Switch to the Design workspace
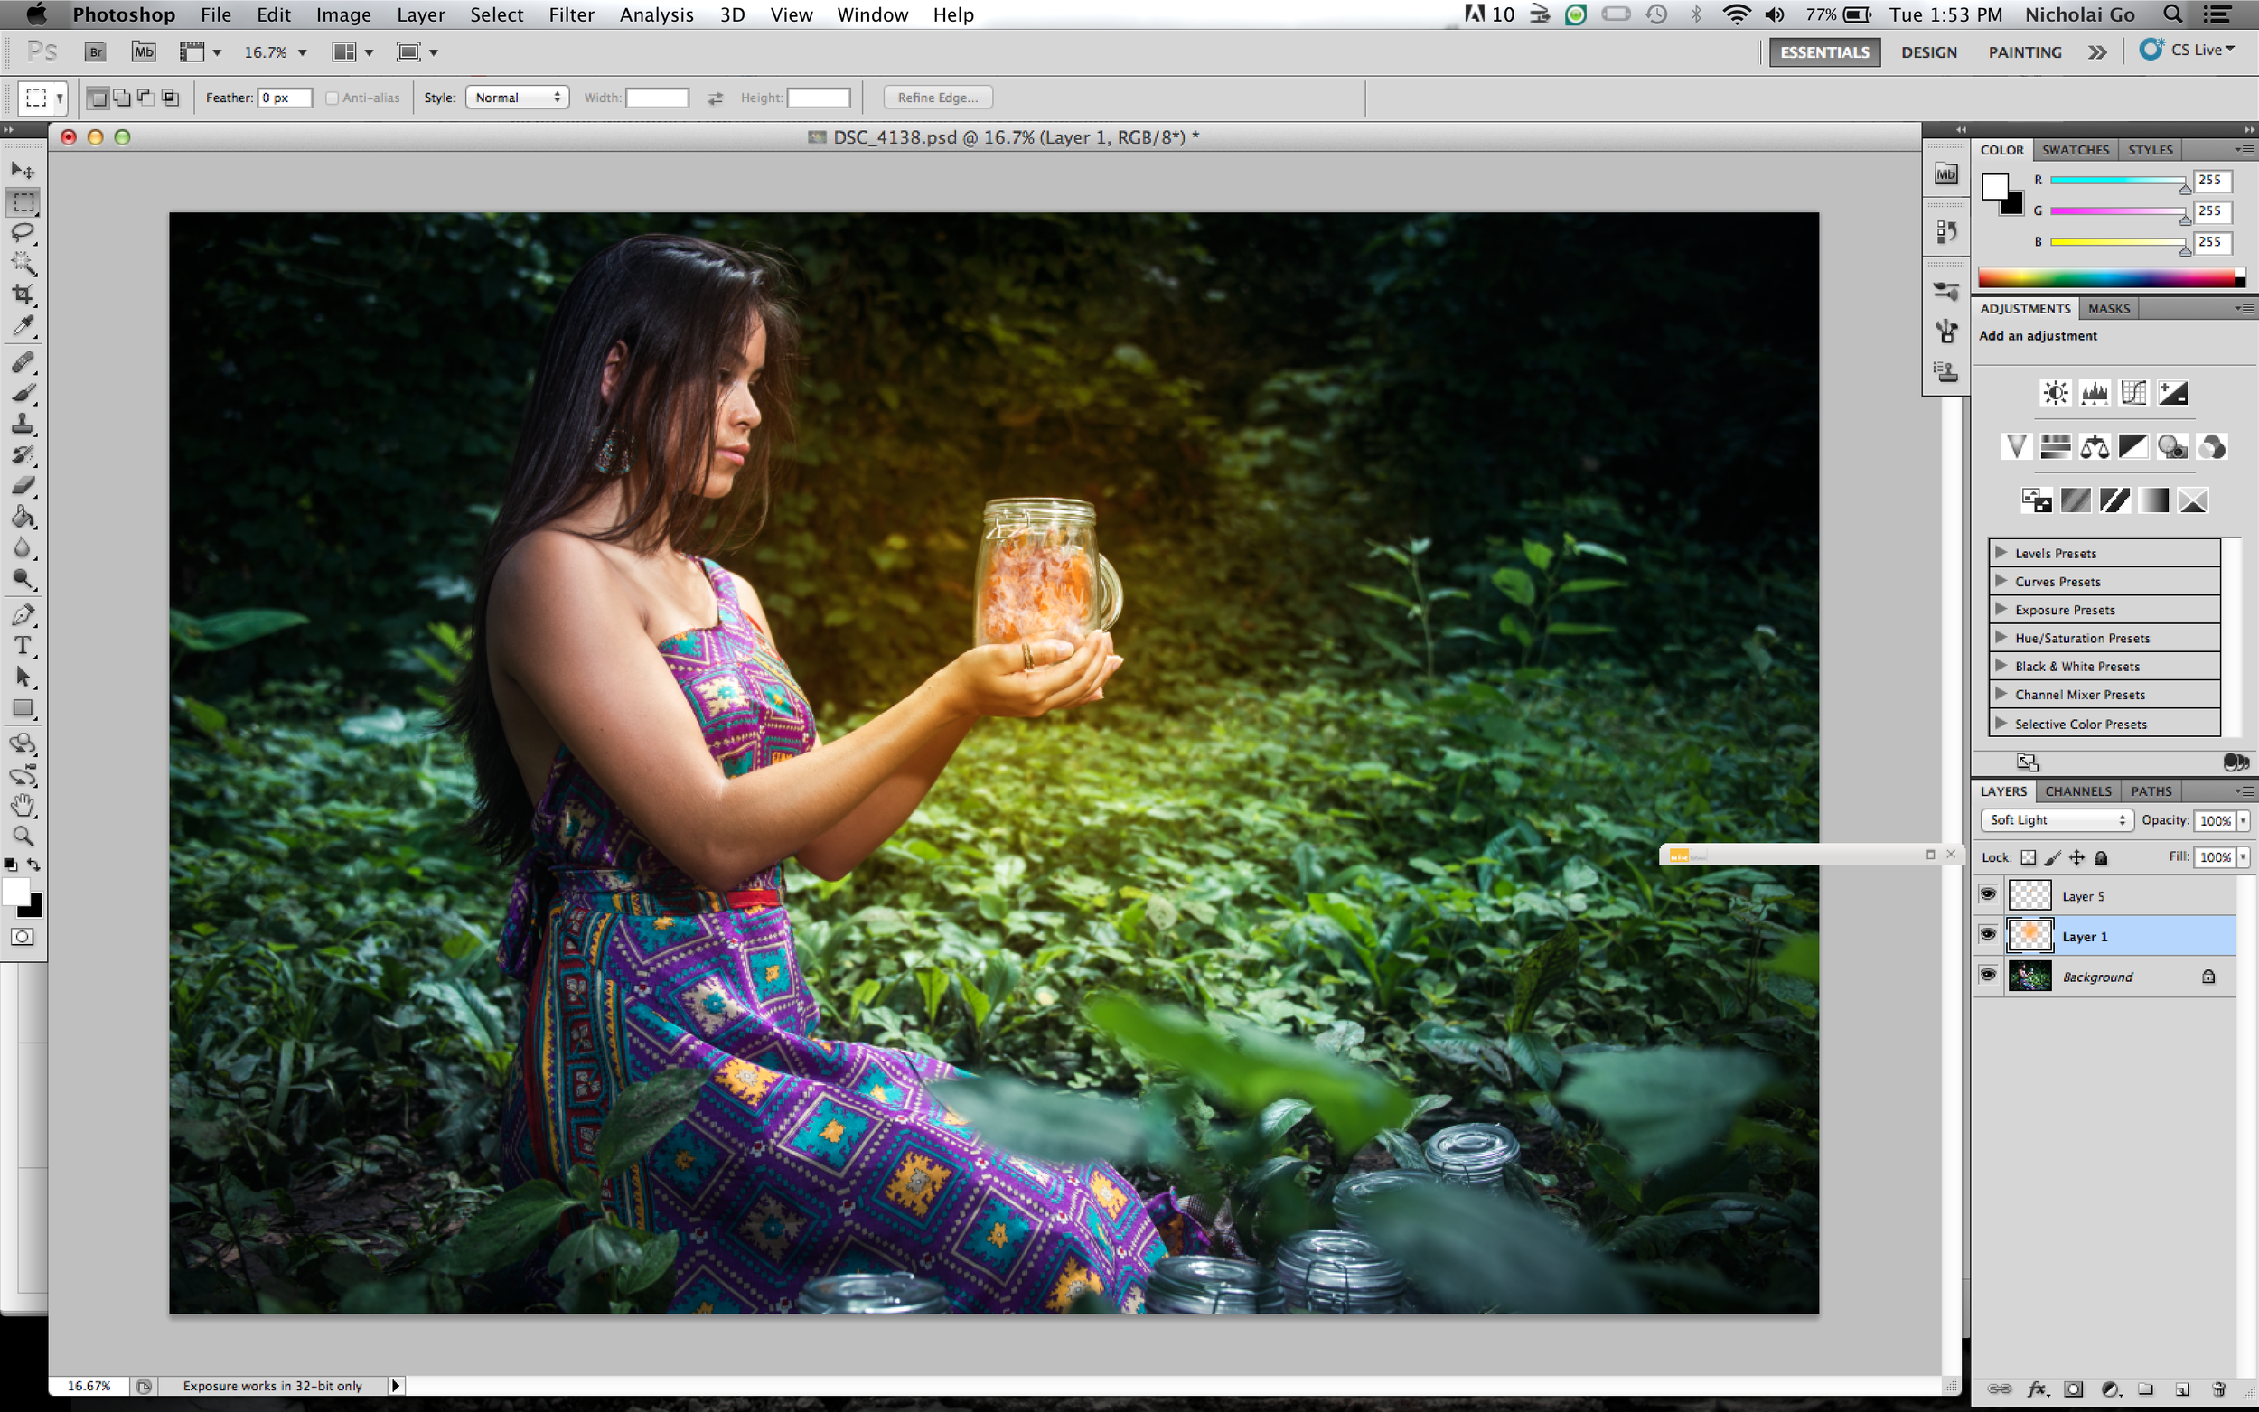Viewport: 2259px width, 1412px height. click(1928, 52)
